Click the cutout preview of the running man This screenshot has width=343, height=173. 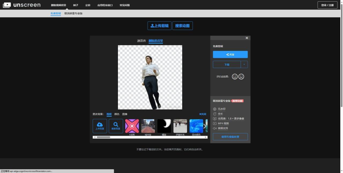click(150, 77)
